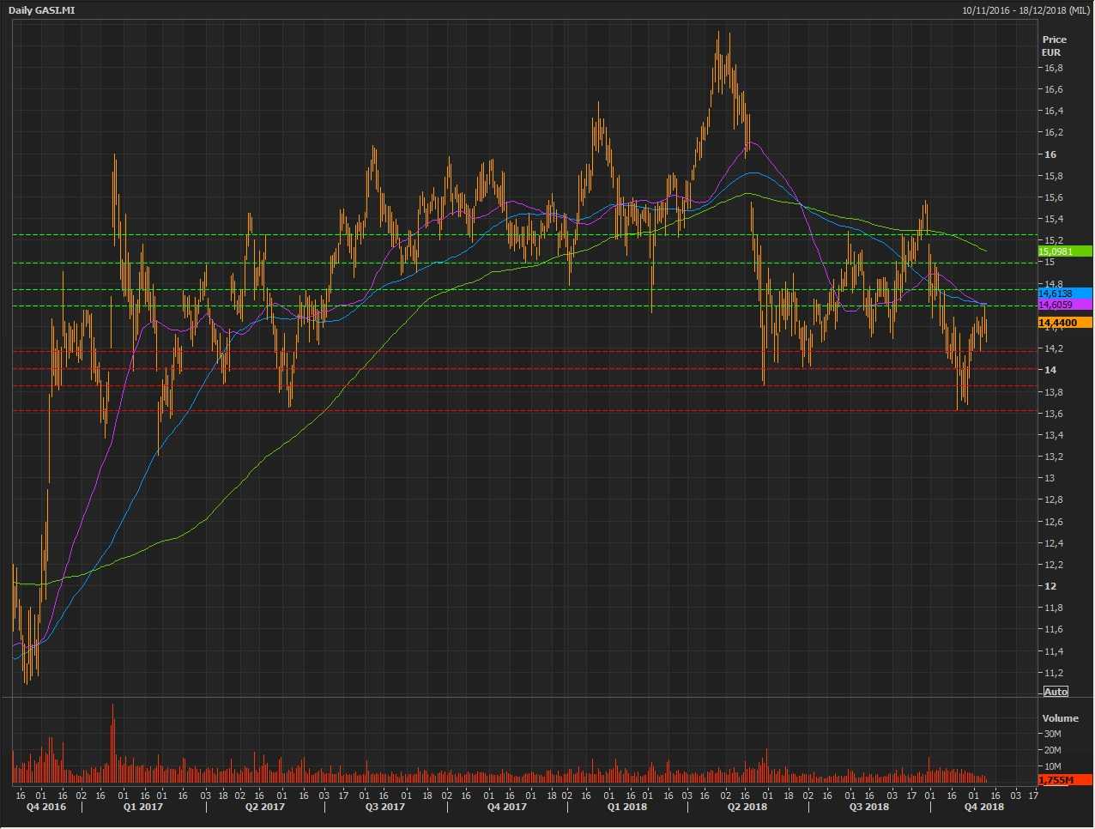
Task: Select the Q2 2017 time axis label
Action: [x=265, y=807]
